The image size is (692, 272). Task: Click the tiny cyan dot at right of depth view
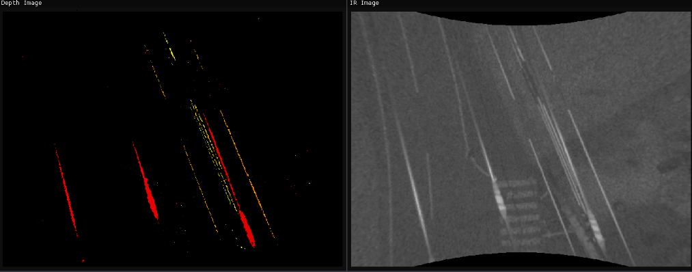[309, 182]
